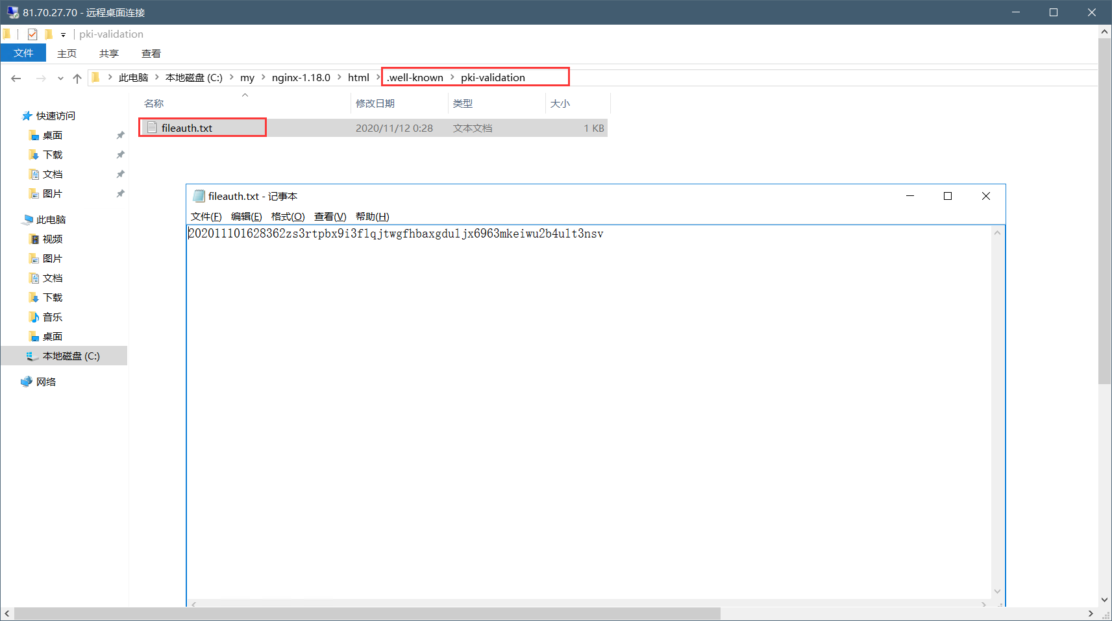
Task: Close the fileauth.txt Notepad window
Action: pyautogui.click(x=986, y=196)
